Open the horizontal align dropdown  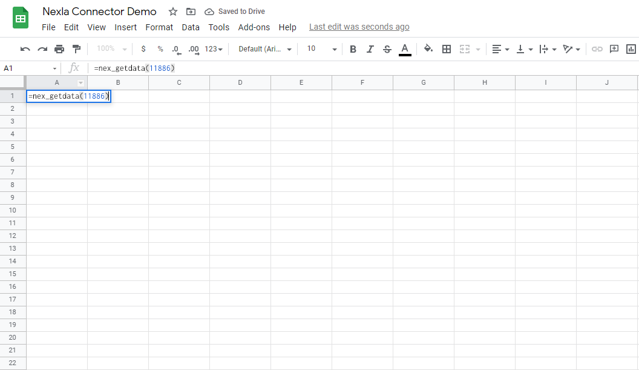[x=501, y=49]
